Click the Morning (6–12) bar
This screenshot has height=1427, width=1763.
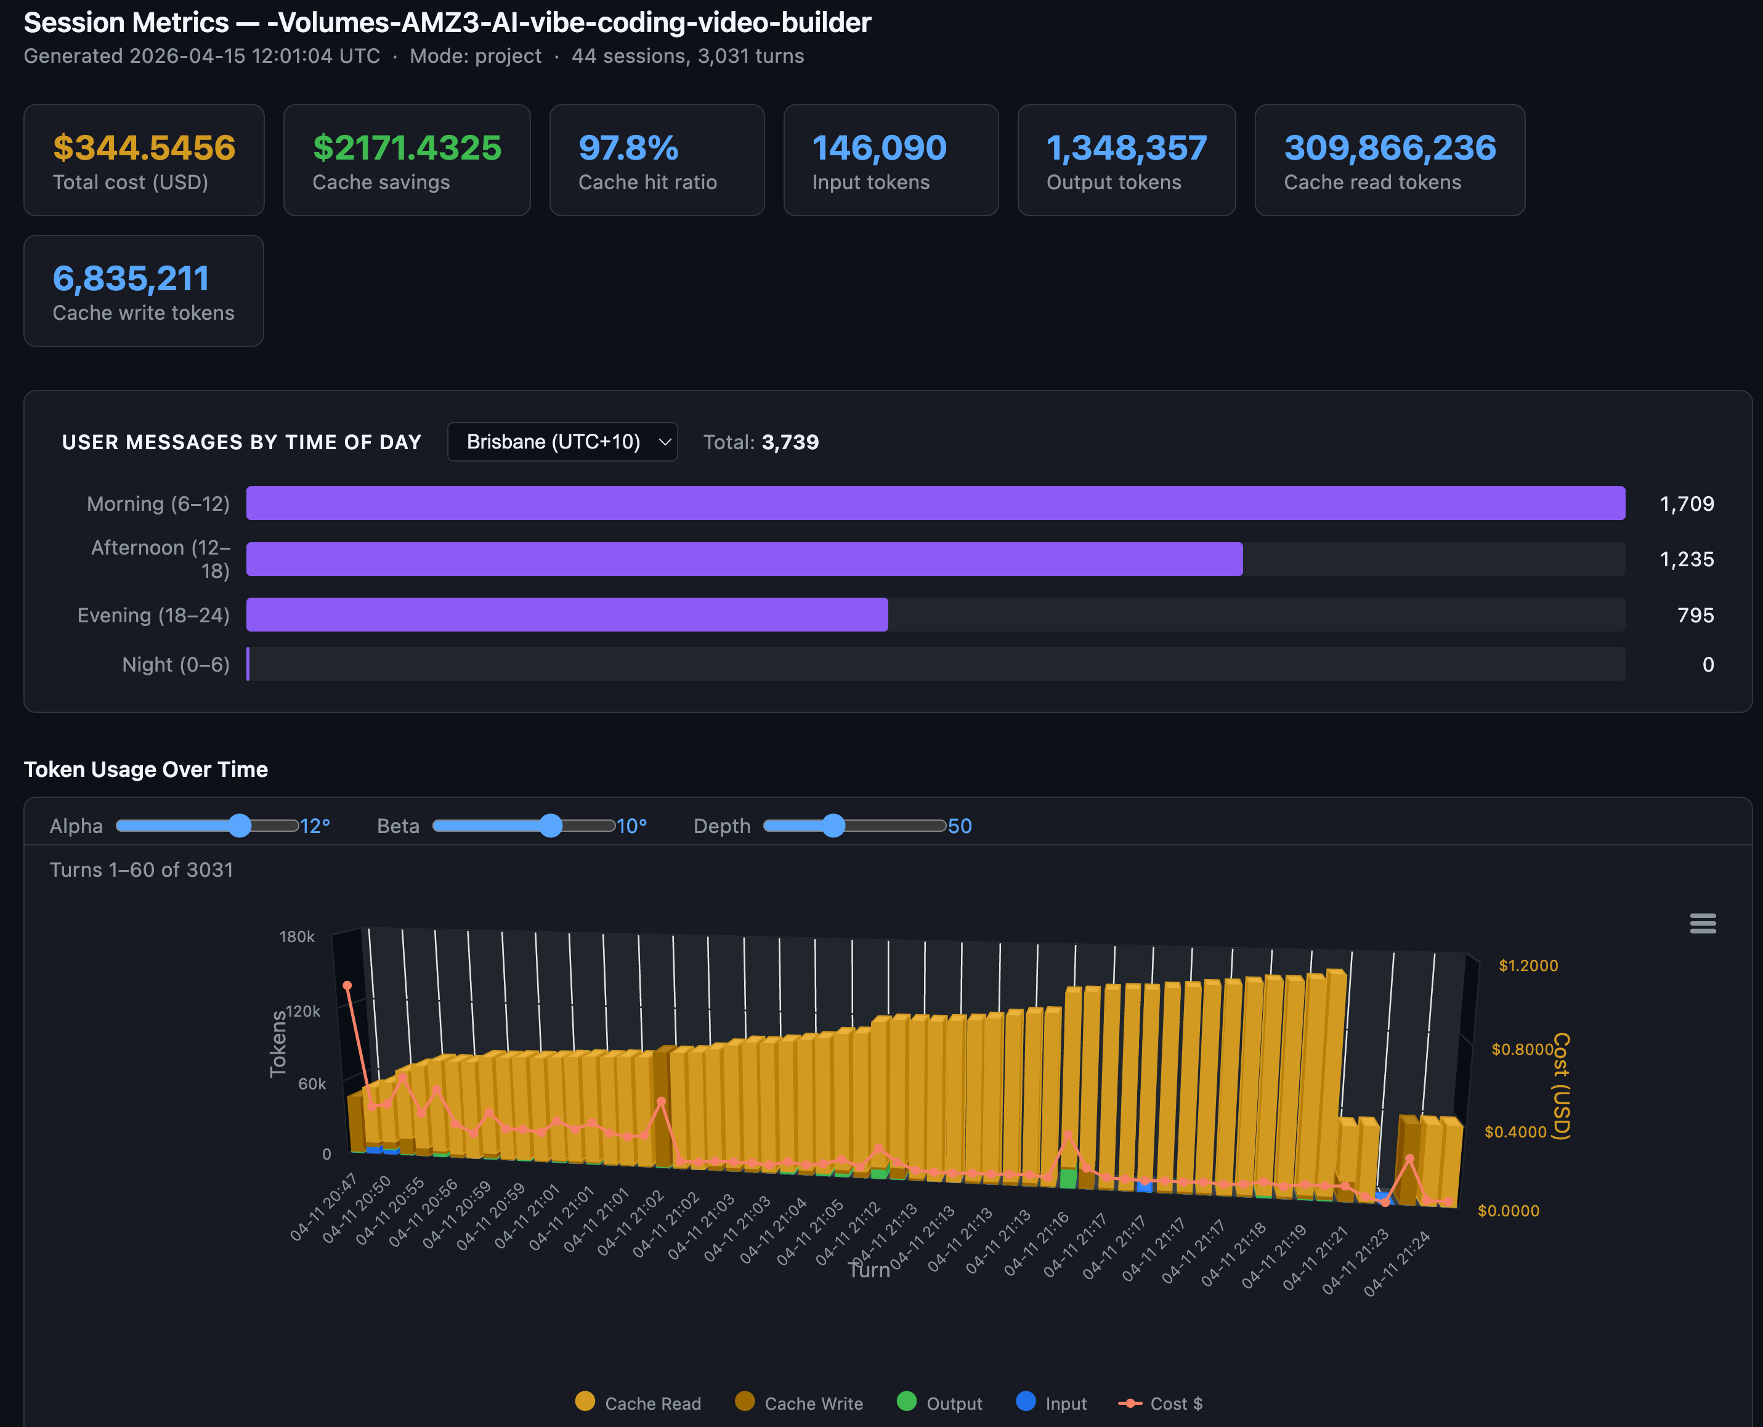935,503
